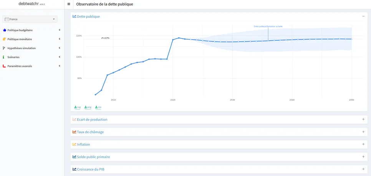Screen dimensions: 371x176
Task: Click the Inflation panel title
Action: 83,144
